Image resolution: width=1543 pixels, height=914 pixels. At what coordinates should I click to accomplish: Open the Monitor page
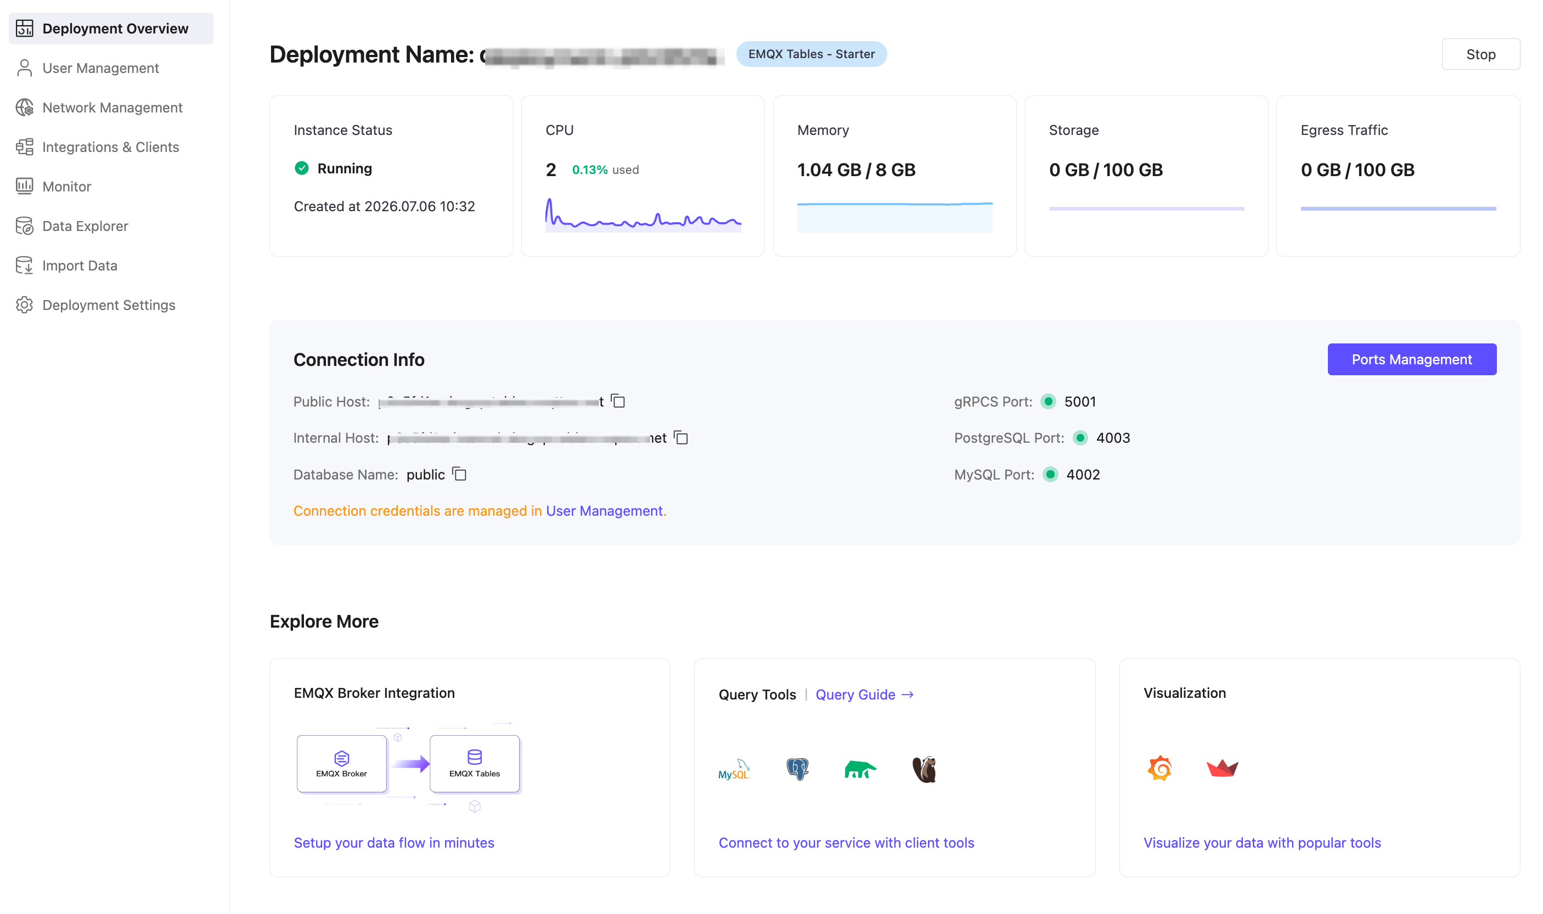point(111,186)
